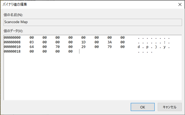The width and height of the screenshot is (185, 115).
Task: Close the バイナリ値の編集 dialog
Action: 180,4
